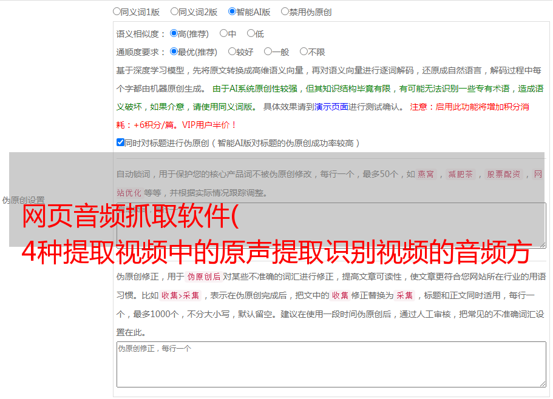Set 通顺度要求 to 一般
The width and height of the screenshot is (553, 399).
coord(268,52)
